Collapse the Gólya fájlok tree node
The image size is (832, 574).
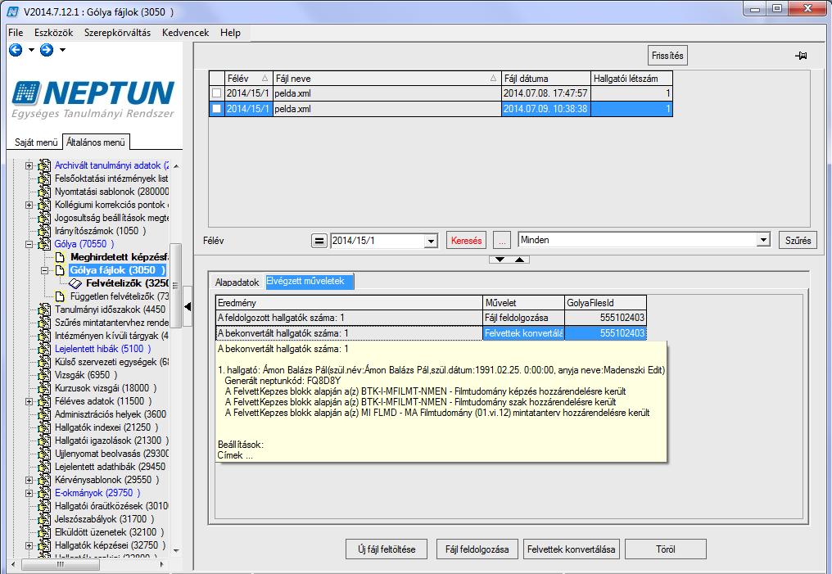(x=45, y=270)
